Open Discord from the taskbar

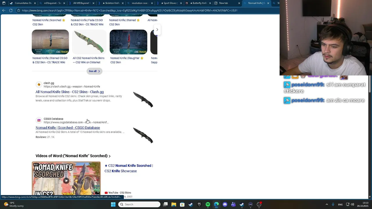tap(225, 204)
